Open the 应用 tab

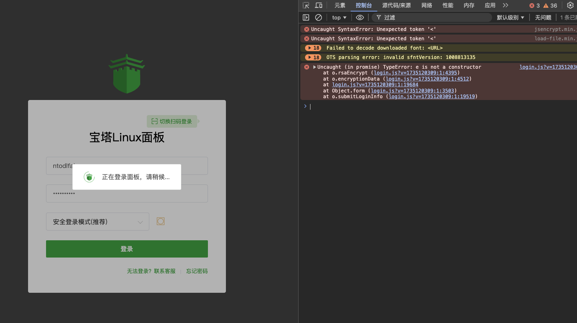[490, 5]
